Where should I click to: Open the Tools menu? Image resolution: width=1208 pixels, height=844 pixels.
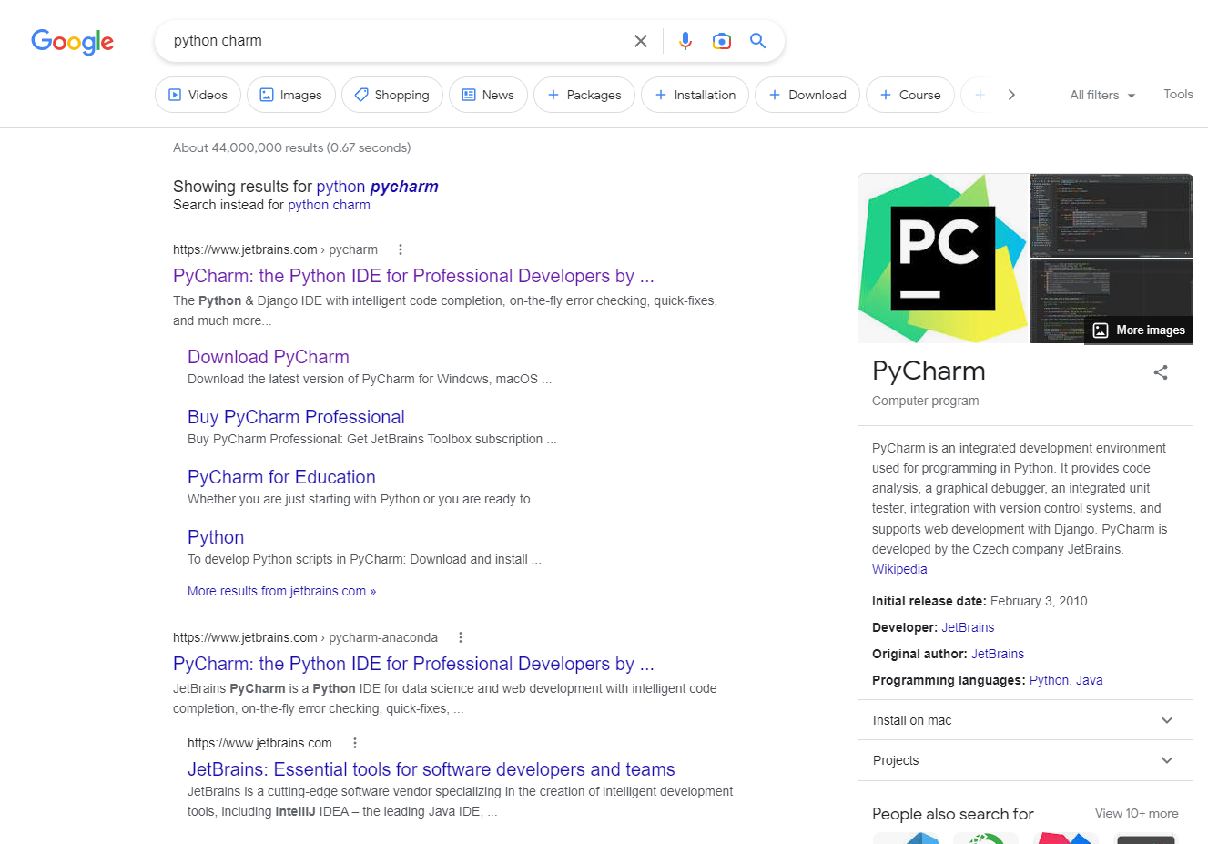coord(1178,94)
